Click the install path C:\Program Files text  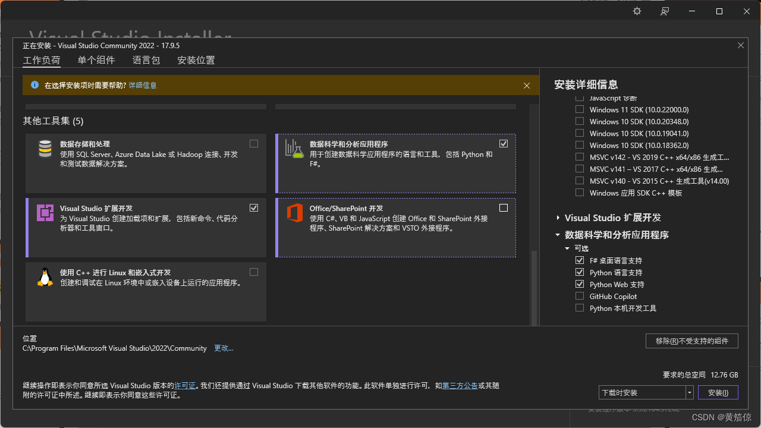[115, 348]
